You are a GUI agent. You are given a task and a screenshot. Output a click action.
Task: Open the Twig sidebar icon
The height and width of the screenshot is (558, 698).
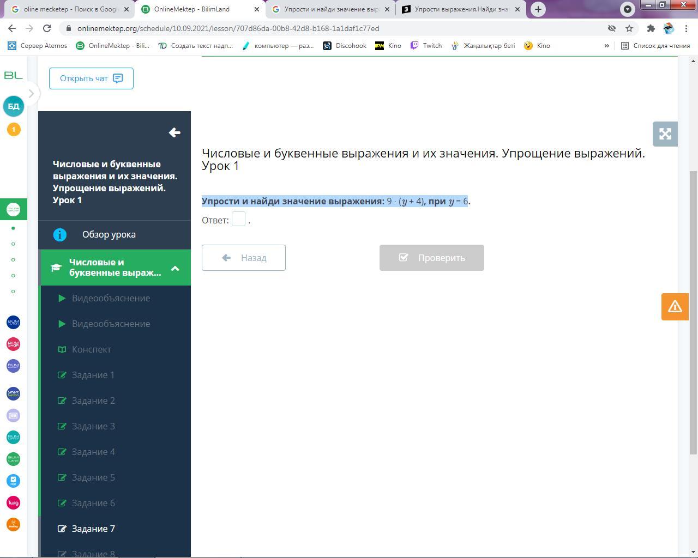[13, 502]
